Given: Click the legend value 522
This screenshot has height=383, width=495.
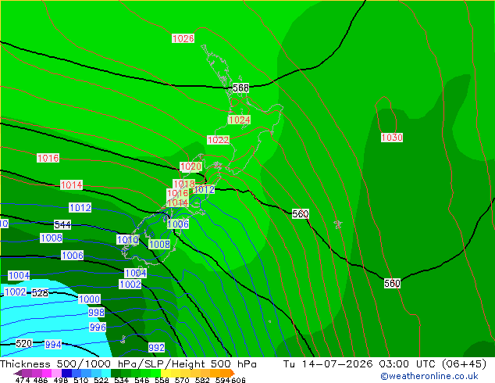Looking at the screenshot, I should [x=101, y=380].
